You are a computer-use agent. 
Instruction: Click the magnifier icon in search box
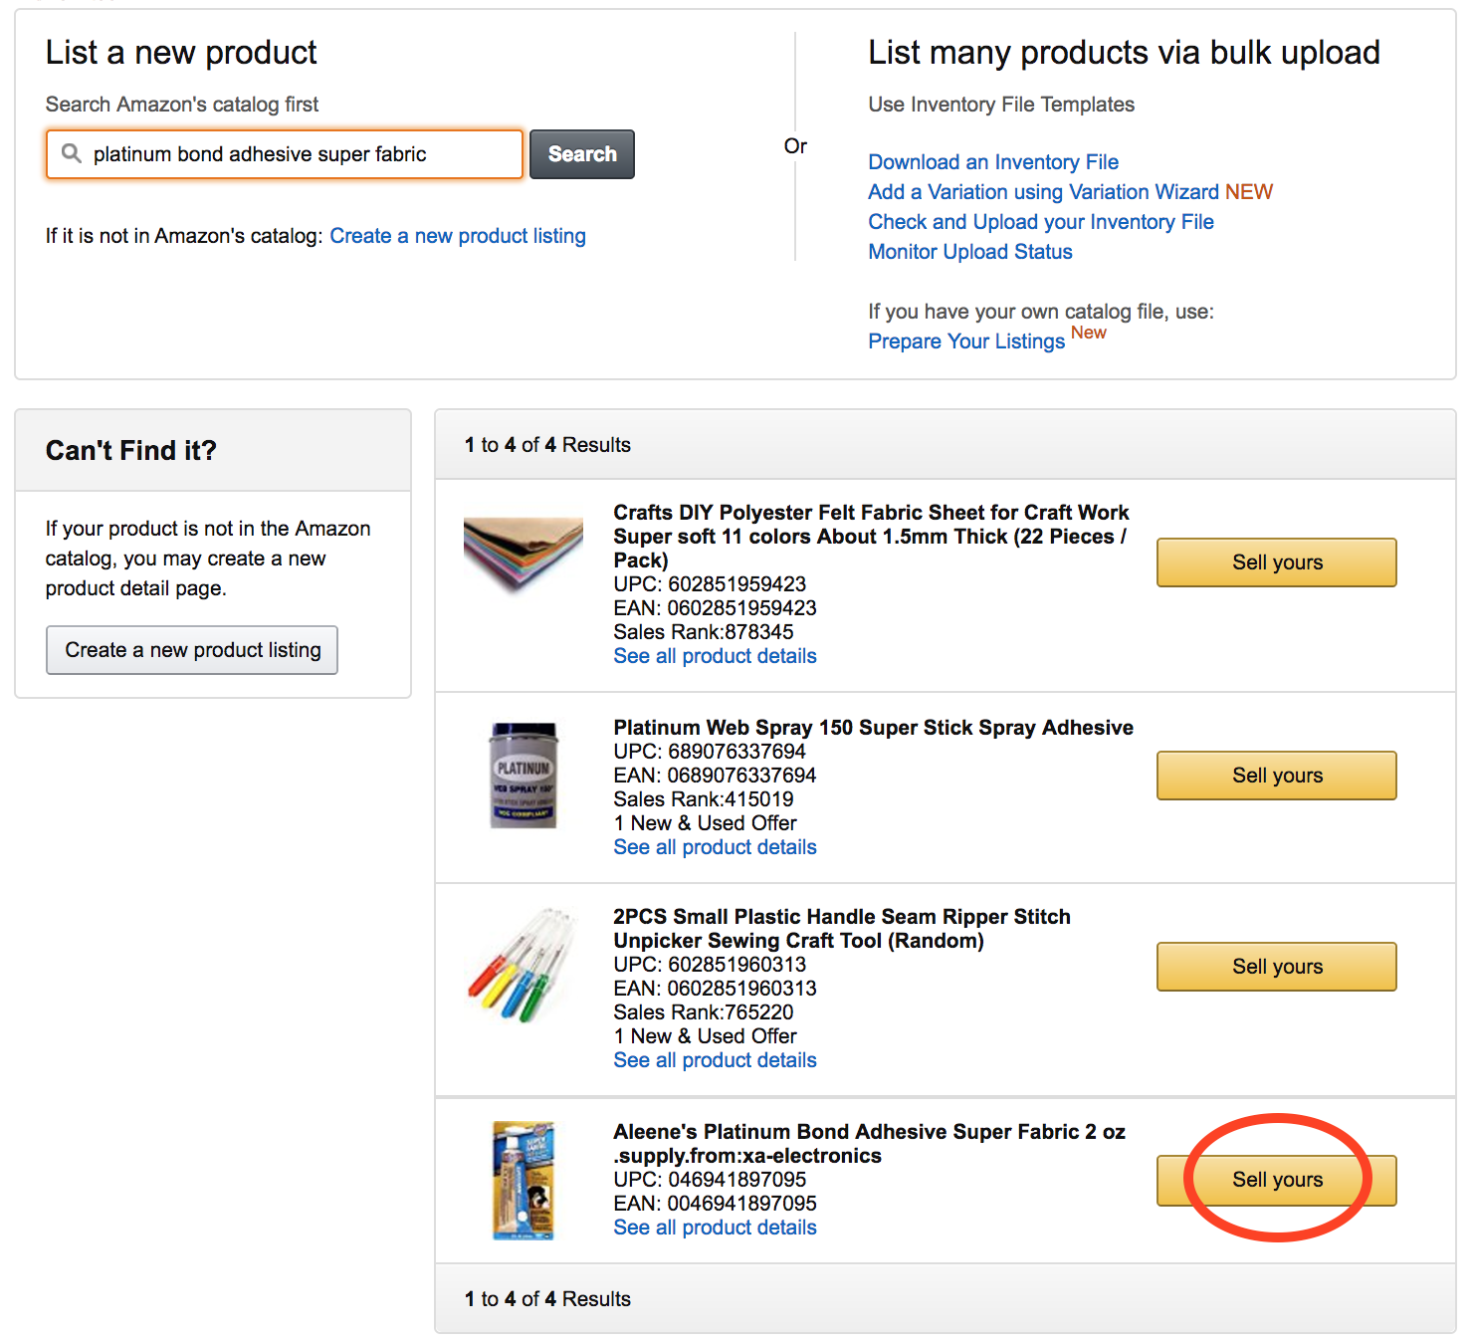pos(72,153)
